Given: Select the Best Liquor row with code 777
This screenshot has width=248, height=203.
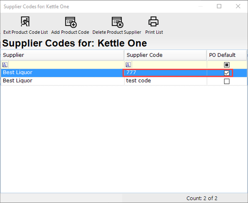Looking at the screenshot, I should click(124, 73).
